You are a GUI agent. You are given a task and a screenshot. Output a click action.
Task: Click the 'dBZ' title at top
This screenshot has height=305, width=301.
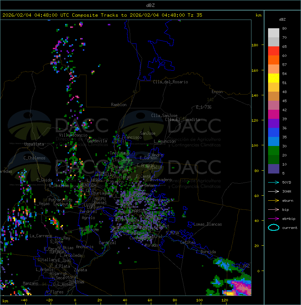coord(150,5)
